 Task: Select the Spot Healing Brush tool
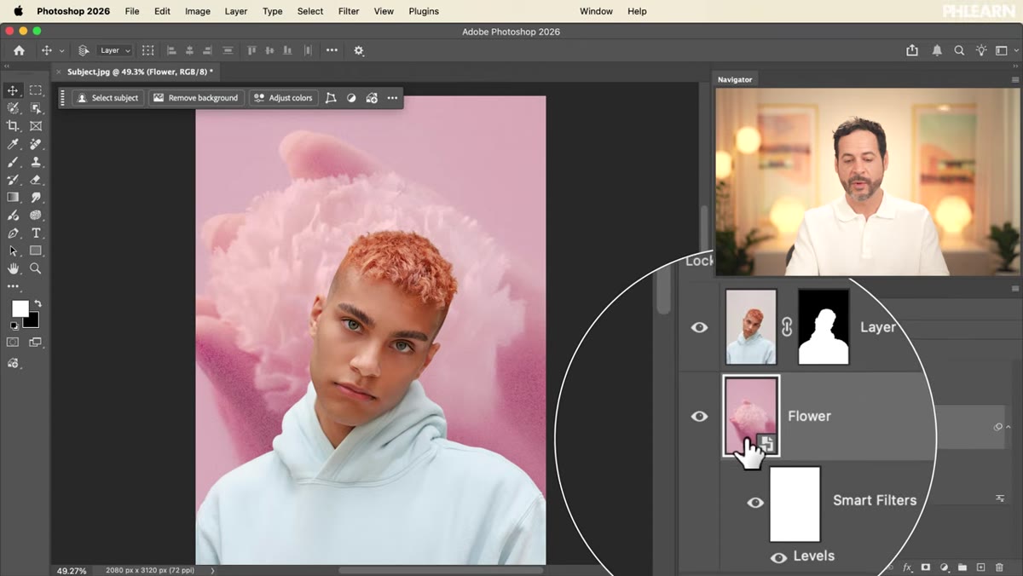point(36,144)
